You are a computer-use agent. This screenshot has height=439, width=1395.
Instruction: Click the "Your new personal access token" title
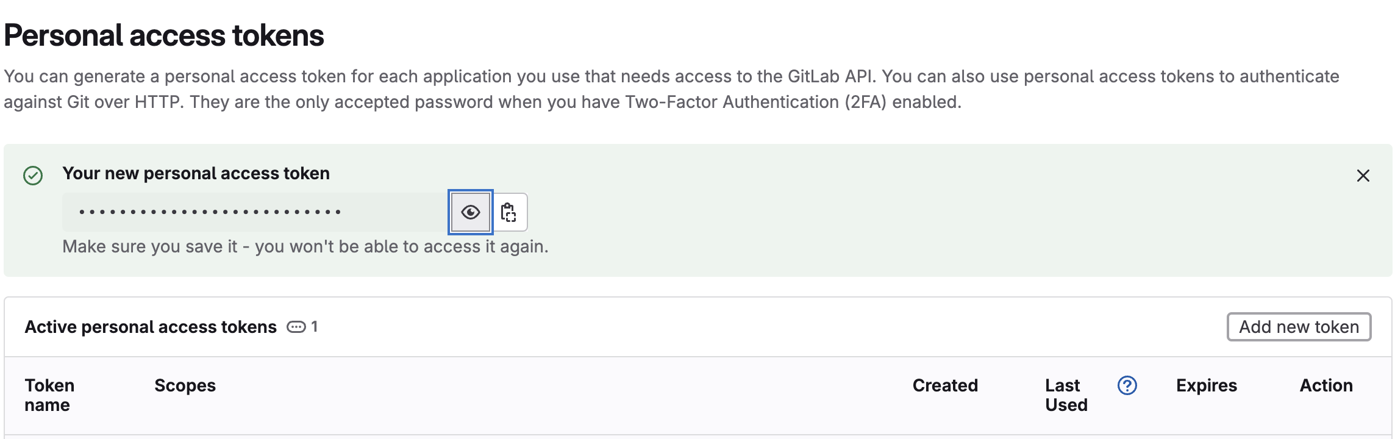point(196,173)
